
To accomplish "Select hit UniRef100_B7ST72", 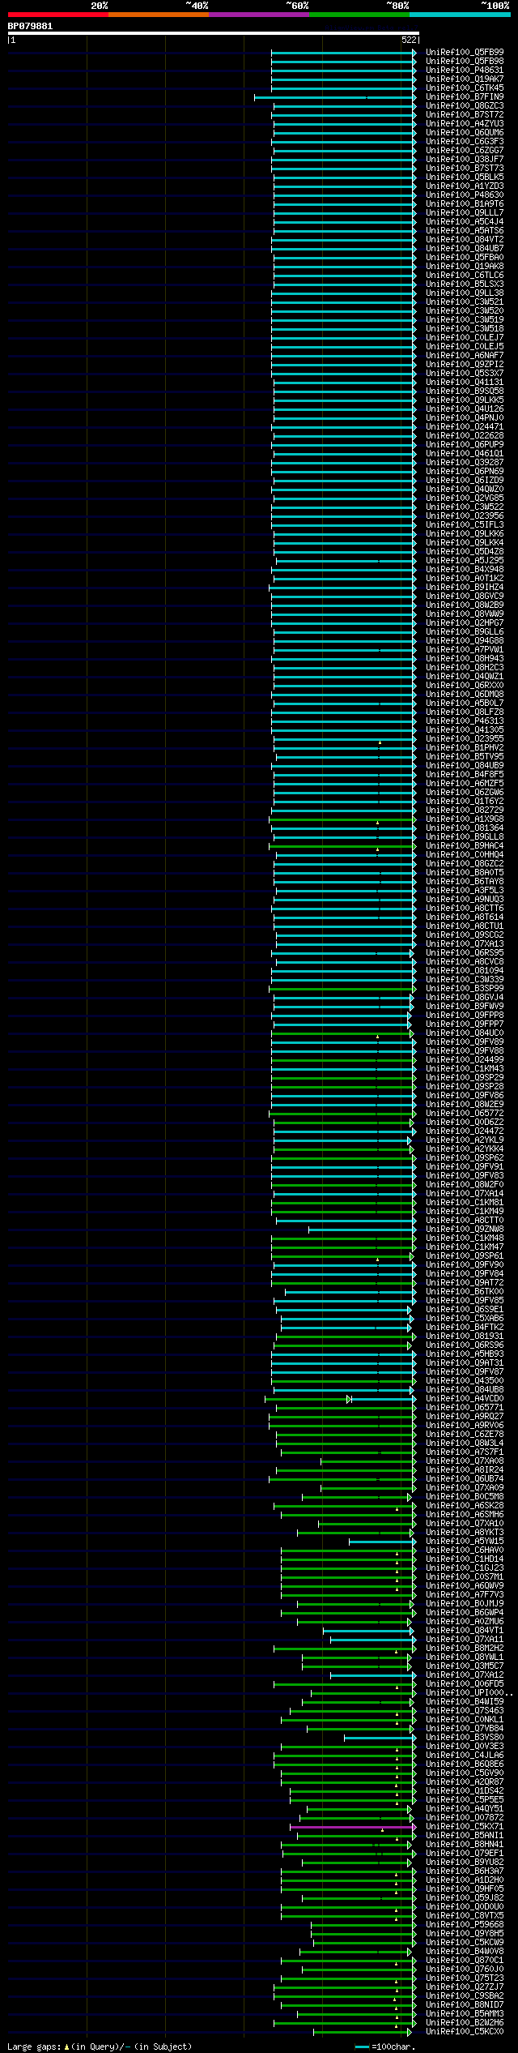I will coord(465,114).
